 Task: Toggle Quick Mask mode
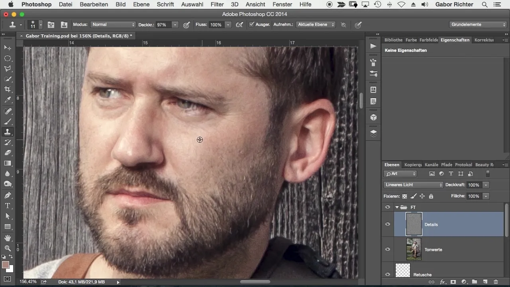coord(8,279)
